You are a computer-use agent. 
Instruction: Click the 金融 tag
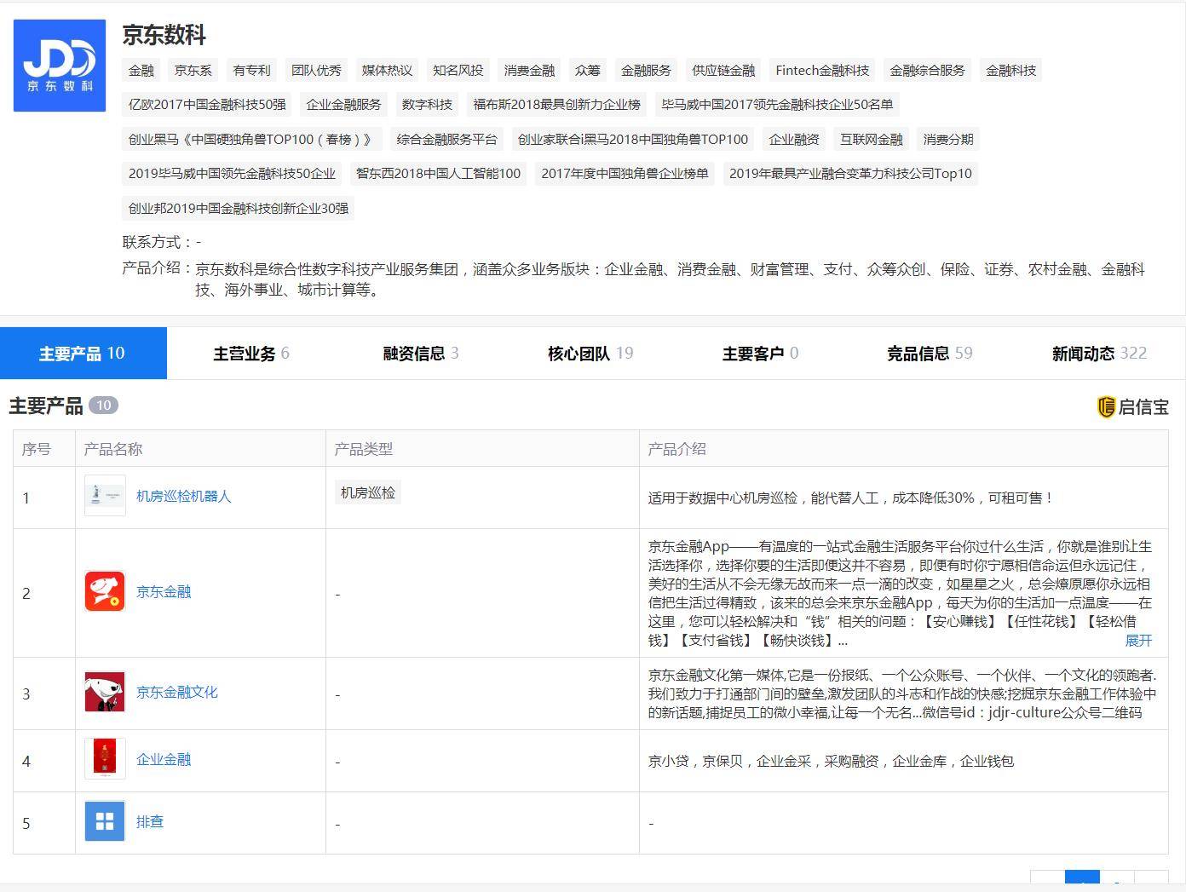141,70
